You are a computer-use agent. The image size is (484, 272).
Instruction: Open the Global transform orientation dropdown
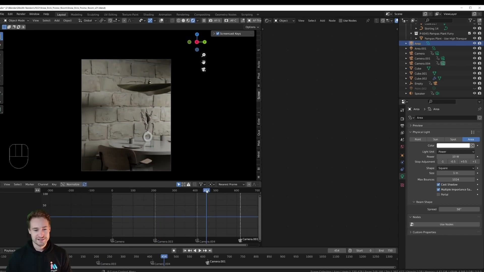coord(87,20)
